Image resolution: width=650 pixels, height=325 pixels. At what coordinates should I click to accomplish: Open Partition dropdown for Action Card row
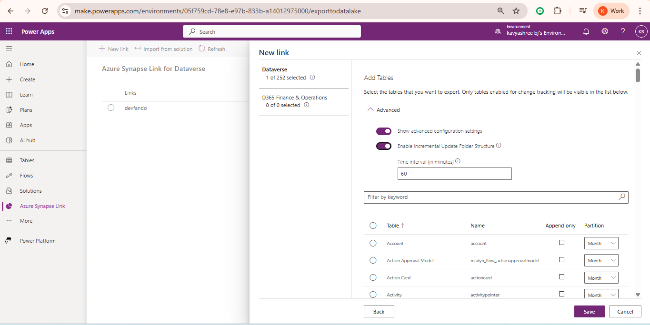(x=601, y=278)
